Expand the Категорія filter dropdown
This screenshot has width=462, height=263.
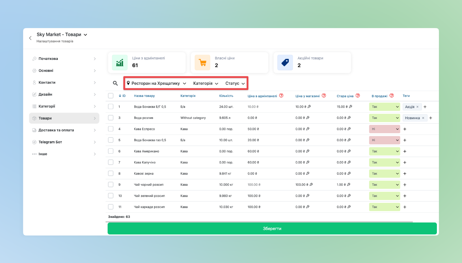[x=206, y=83]
